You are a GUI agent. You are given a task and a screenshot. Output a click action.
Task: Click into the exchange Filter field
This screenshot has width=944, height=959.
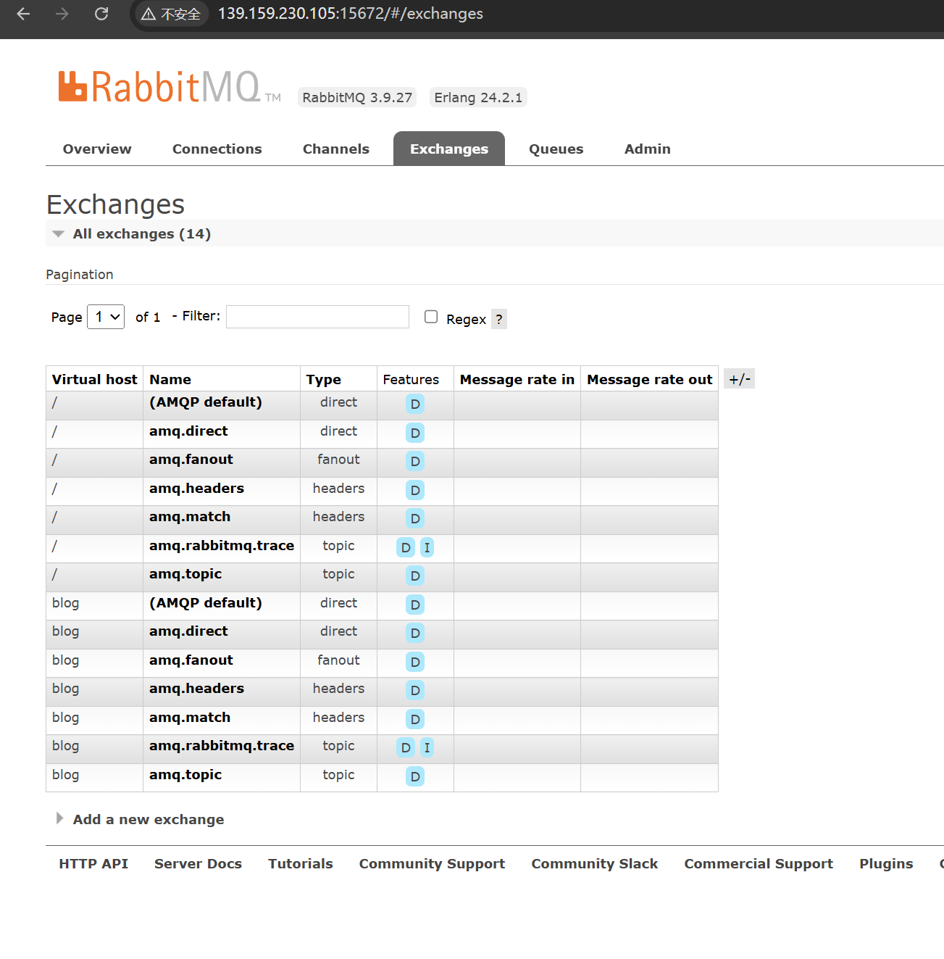[x=317, y=317]
